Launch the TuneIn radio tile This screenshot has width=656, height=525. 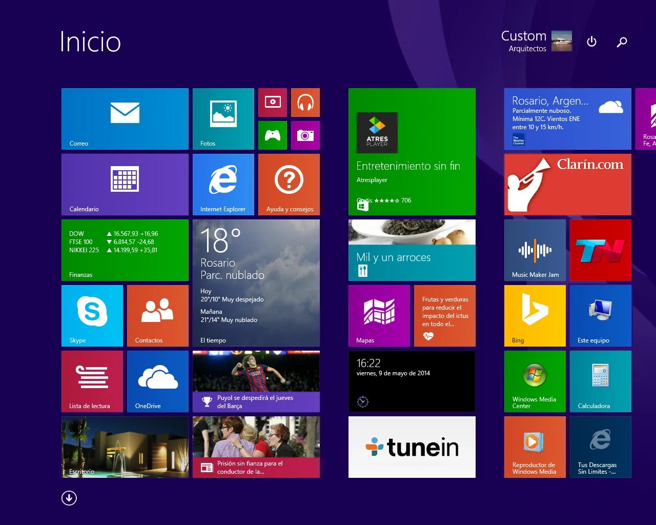pyautogui.click(x=412, y=447)
